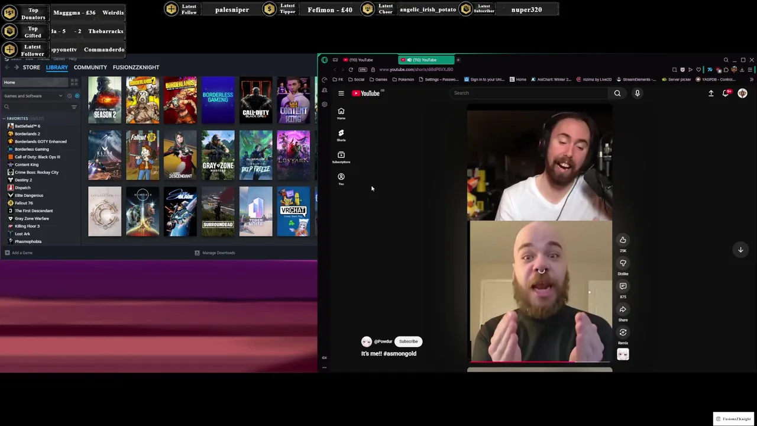Select Phasmophobia in Steam list
Image resolution: width=757 pixels, height=426 pixels.
(28, 241)
